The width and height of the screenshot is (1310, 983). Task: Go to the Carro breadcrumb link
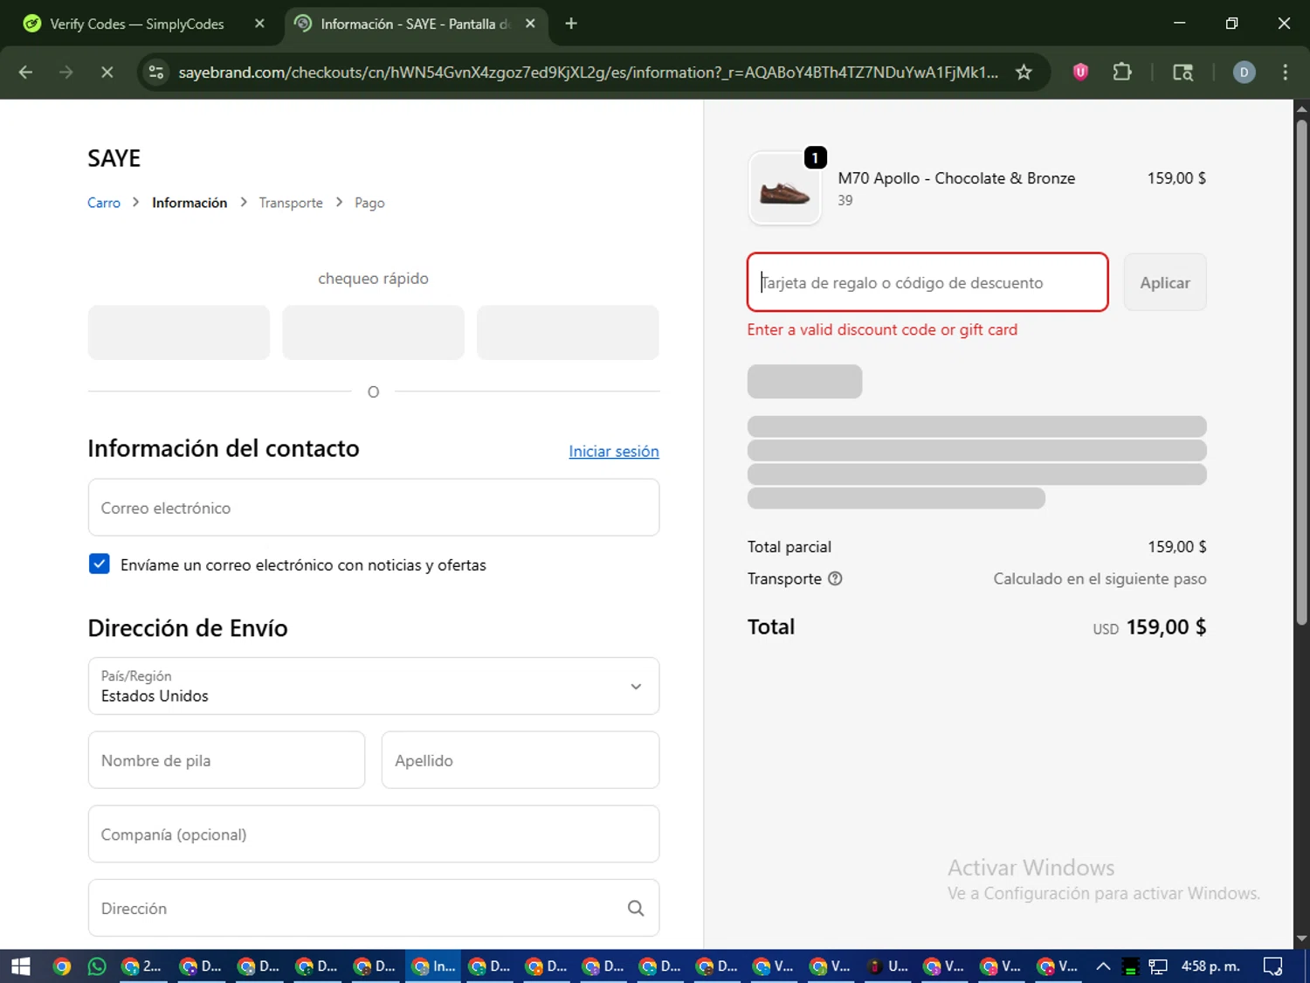[104, 203]
